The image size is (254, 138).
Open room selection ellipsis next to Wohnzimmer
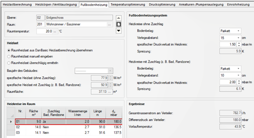click(109, 24)
